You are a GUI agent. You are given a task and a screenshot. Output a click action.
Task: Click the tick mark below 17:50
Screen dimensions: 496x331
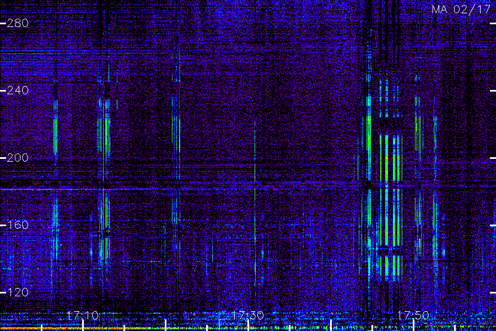[414, 325]
